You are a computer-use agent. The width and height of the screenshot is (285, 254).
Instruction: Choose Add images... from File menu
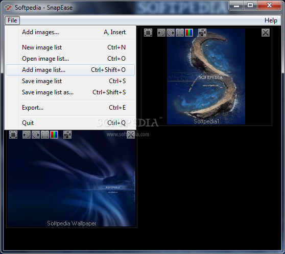pos(70,32)
